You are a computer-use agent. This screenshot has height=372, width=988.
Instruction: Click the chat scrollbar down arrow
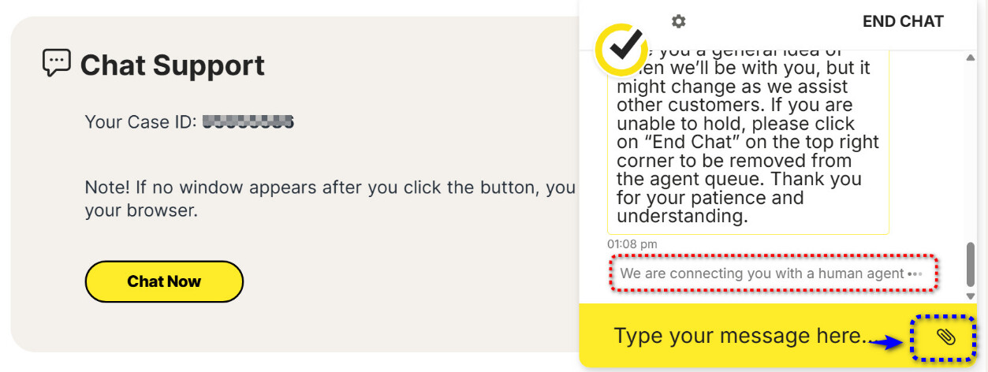point(971,296)
